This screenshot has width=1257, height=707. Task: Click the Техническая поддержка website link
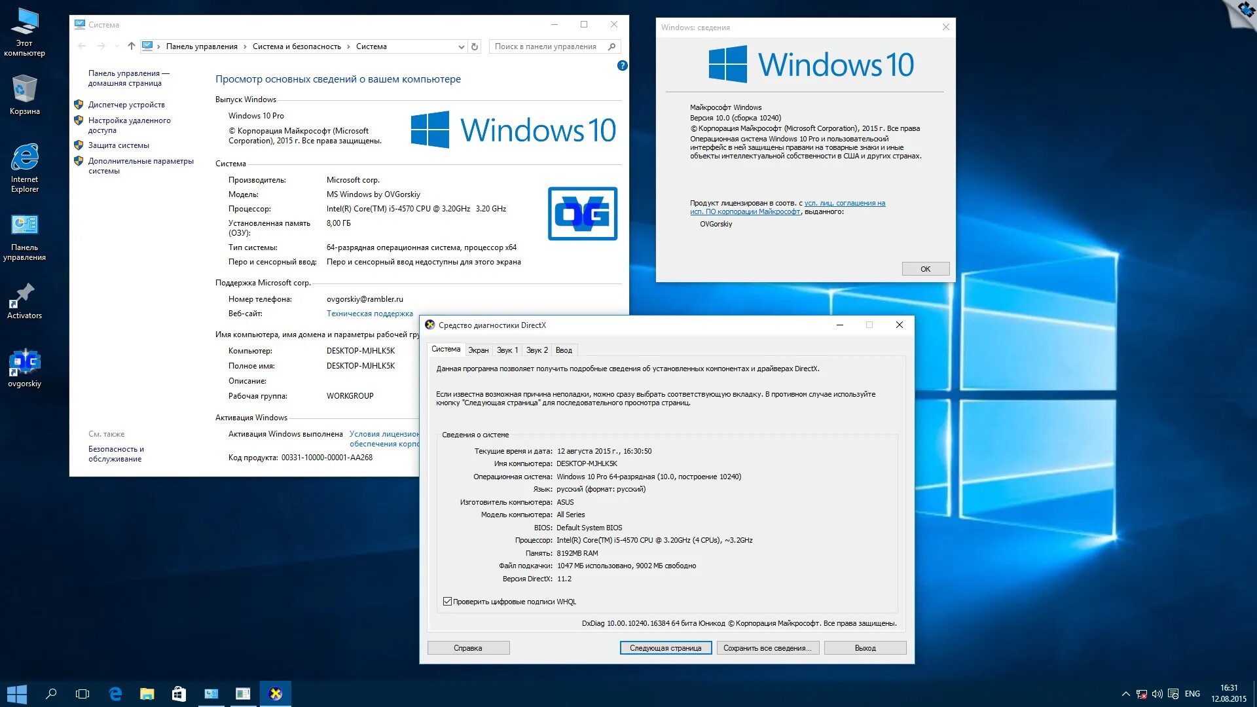pos(369,314)
